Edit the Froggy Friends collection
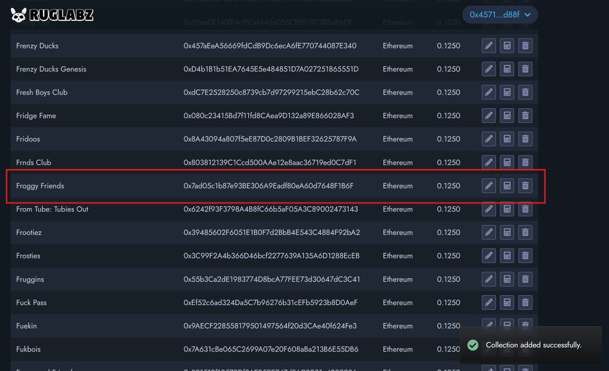This screenshot has height=371, width=609. pos(488,186)
